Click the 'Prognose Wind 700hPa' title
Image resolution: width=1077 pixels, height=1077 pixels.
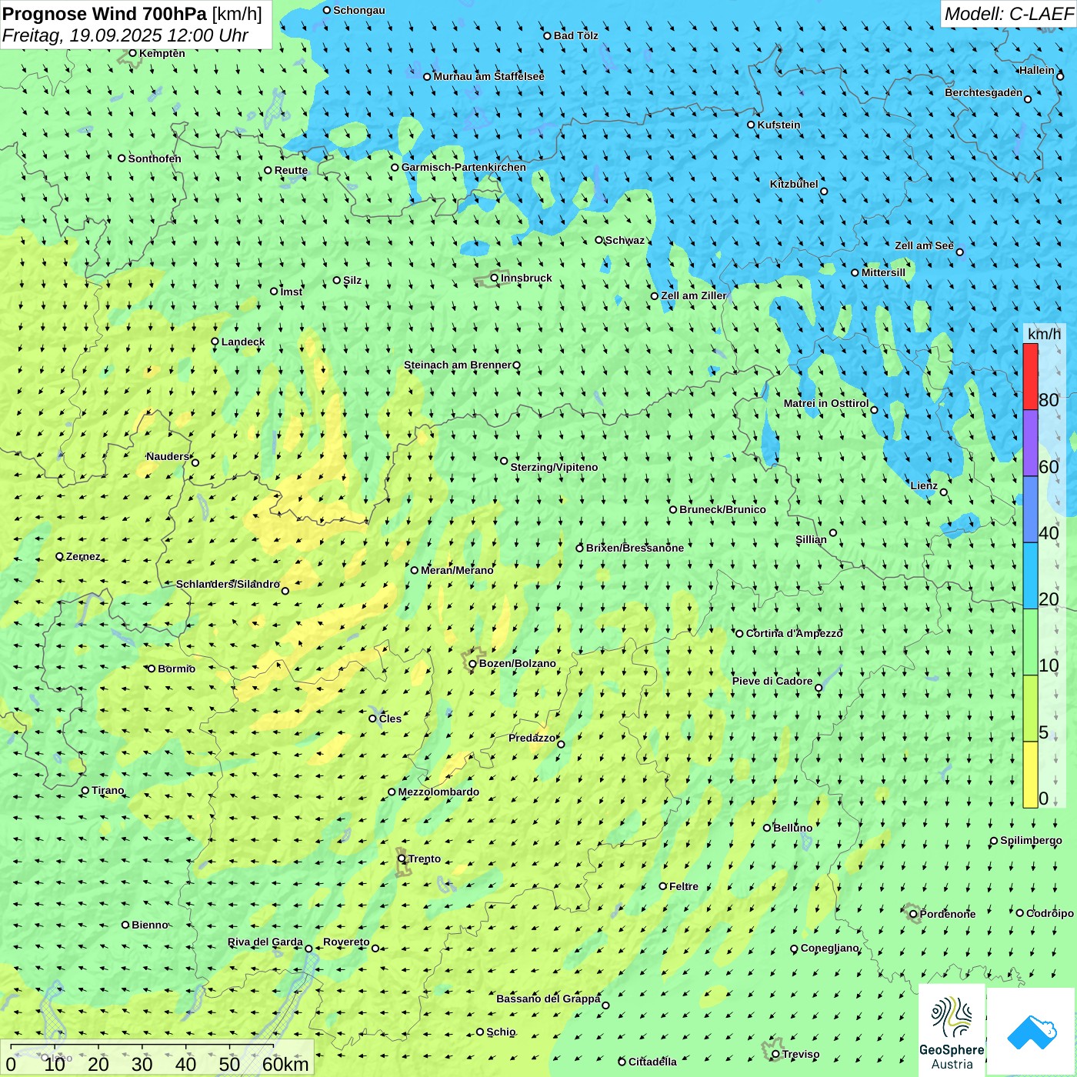point(105,14)
